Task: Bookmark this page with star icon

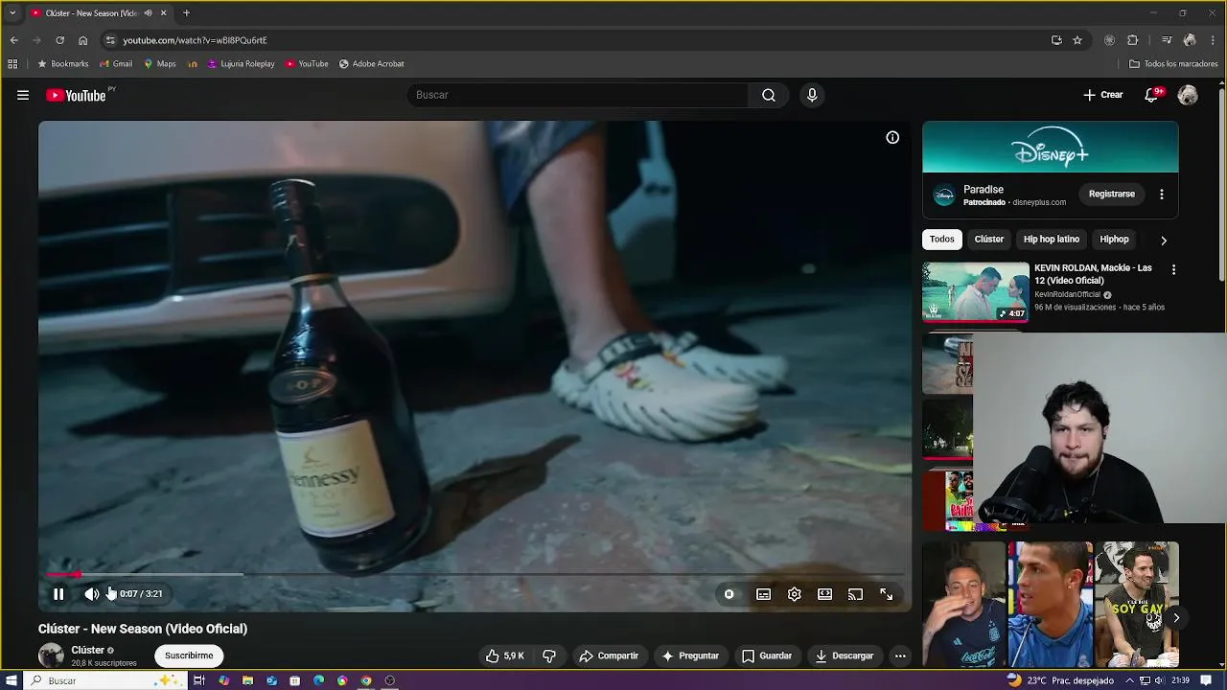Action: coord(1077,40)
